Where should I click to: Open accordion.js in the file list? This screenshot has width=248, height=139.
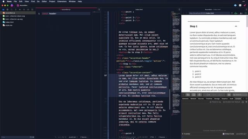[x=18, y=13]
